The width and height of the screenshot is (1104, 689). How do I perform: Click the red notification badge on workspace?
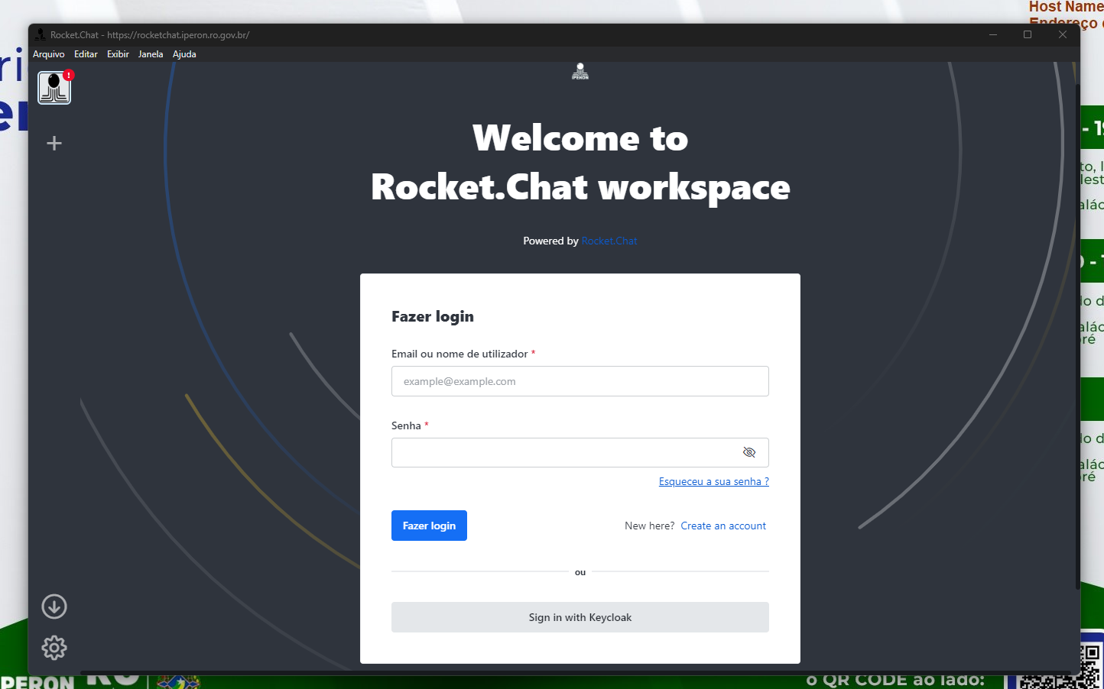69,75
